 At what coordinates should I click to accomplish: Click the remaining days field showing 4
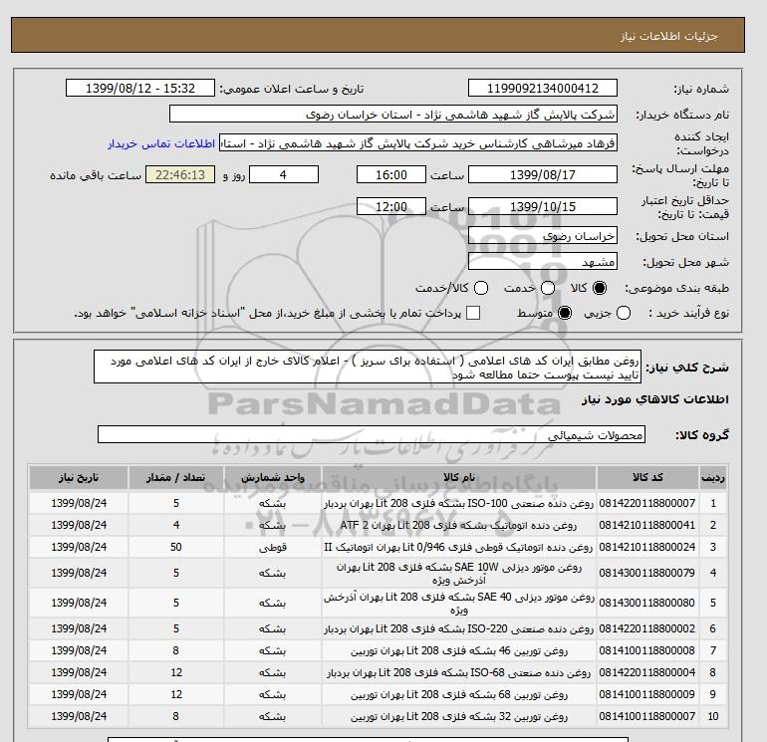[284, 174]
